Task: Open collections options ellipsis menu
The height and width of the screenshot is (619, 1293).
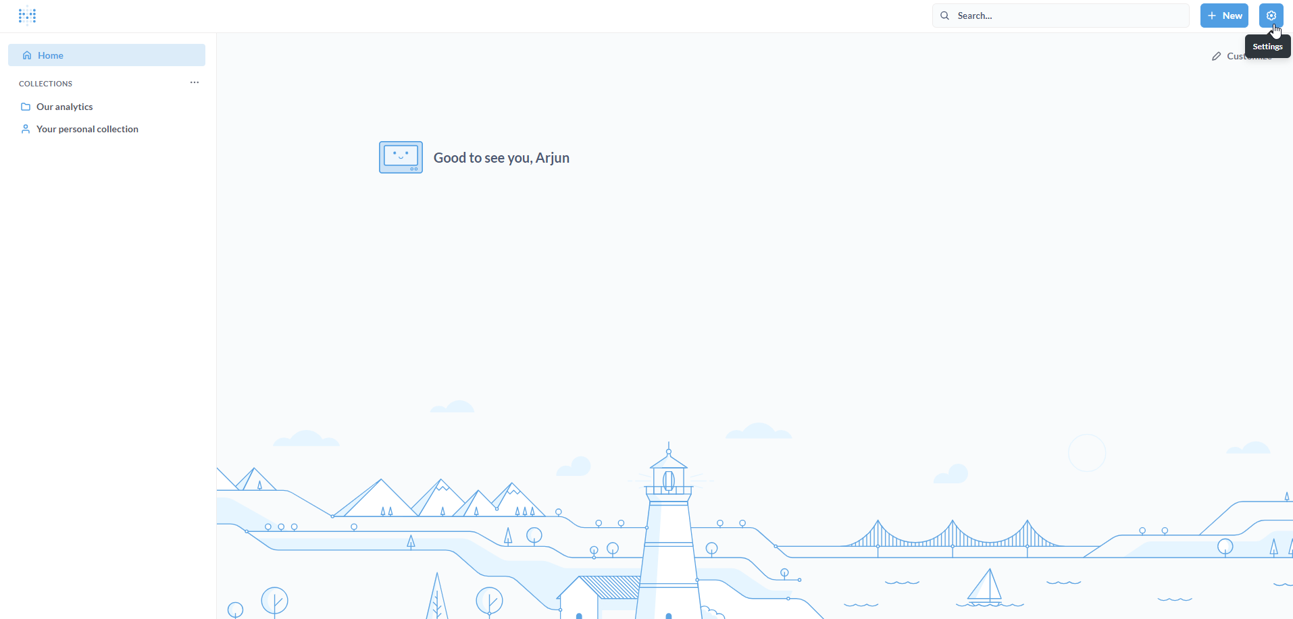Action: 195,82
